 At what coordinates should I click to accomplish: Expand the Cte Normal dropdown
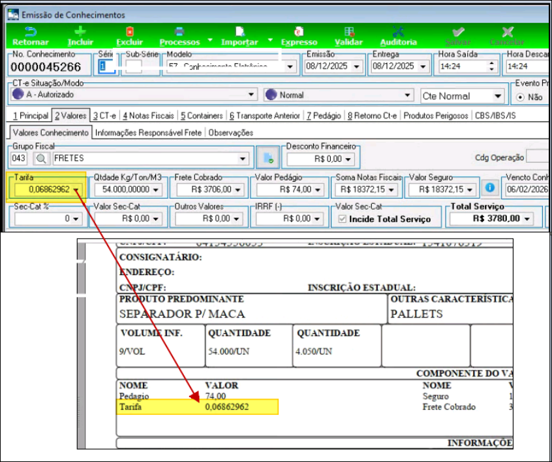pos(497,96)
